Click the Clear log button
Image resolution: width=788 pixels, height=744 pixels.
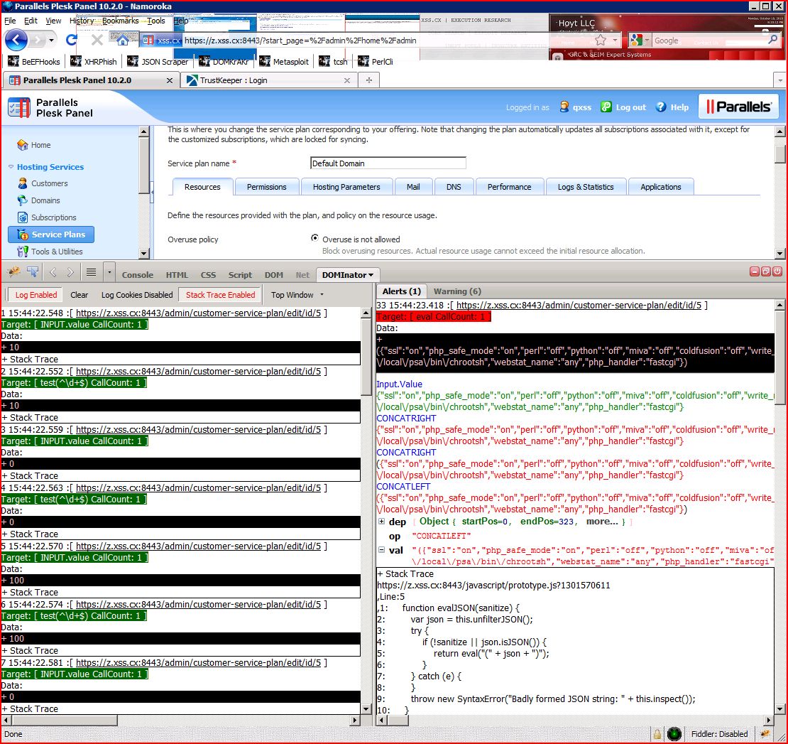[79, 295]
